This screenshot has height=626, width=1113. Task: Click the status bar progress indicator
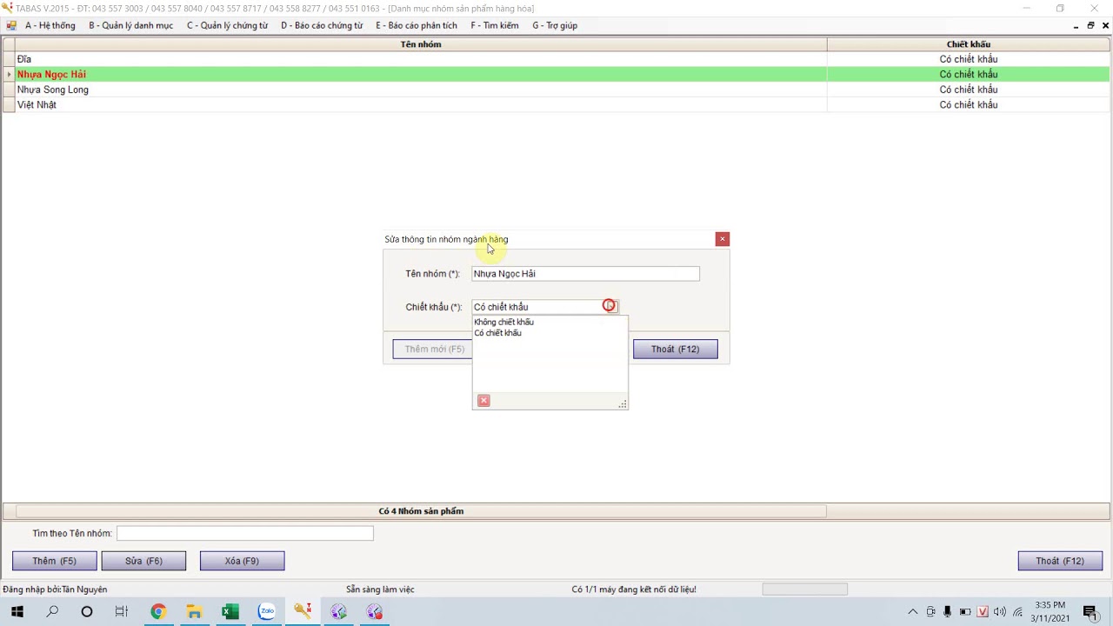click(805, 589)
